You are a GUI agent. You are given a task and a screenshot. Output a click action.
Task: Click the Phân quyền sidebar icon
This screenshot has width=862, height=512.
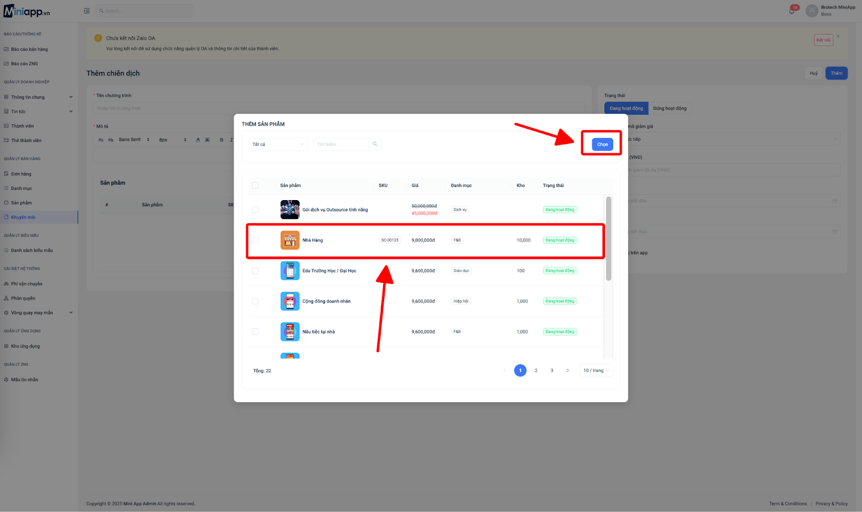(x=6, y=298)
